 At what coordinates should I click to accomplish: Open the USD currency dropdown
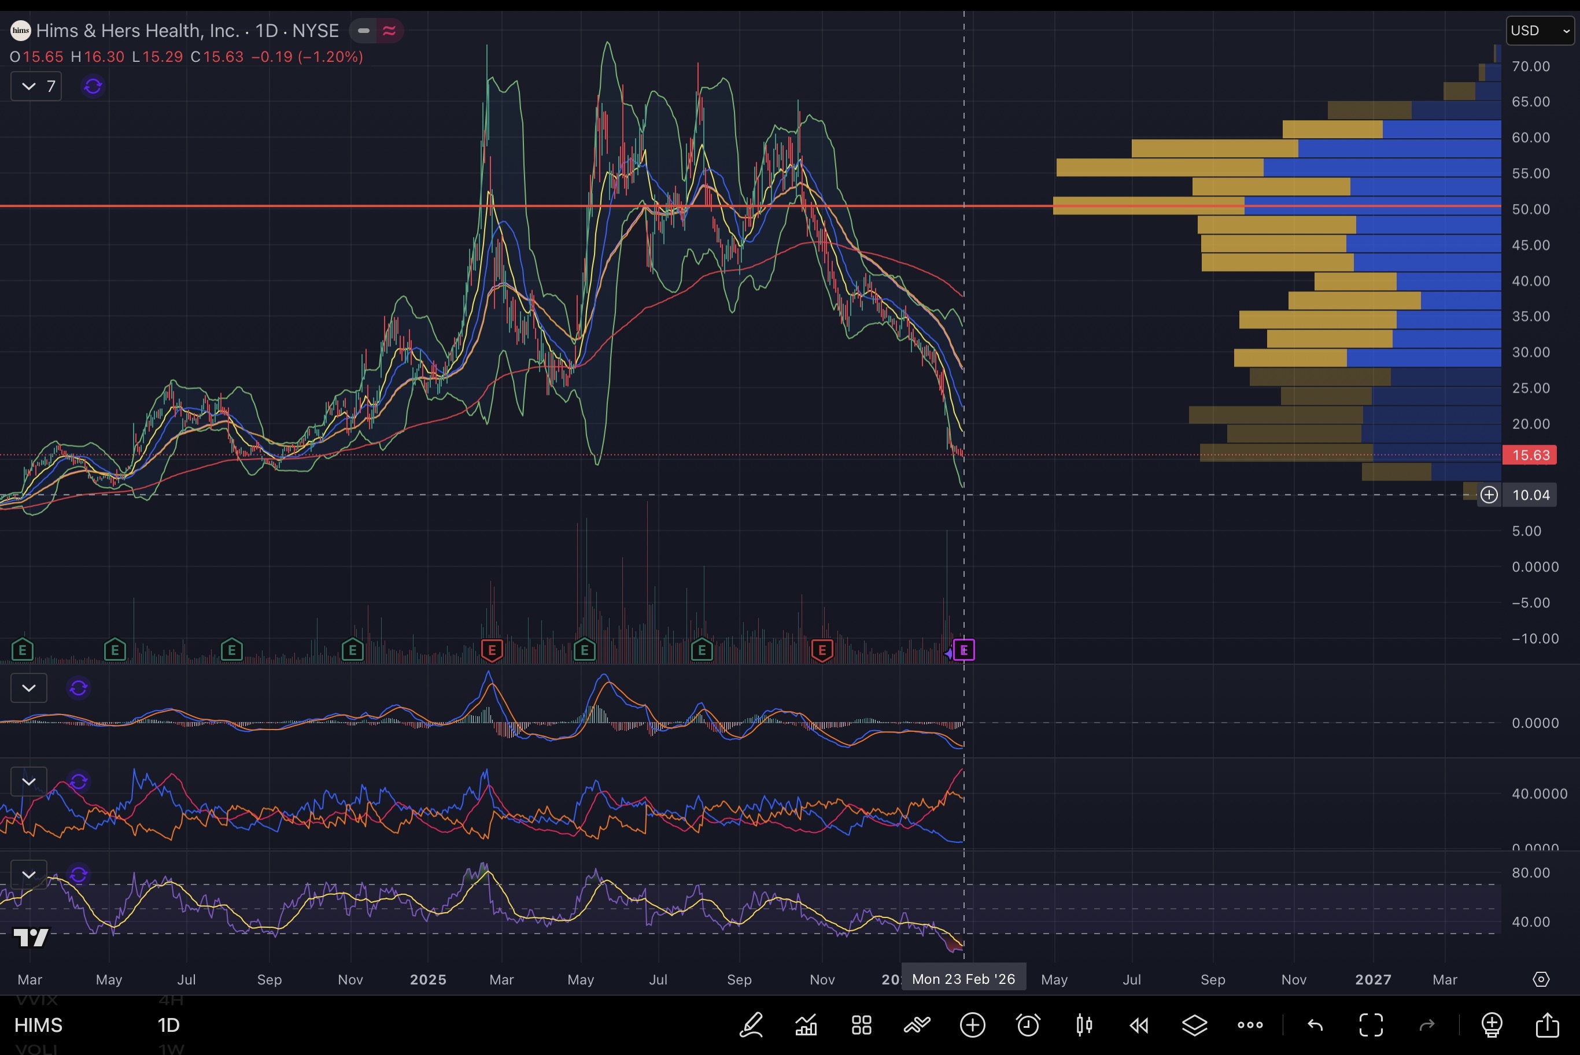coord(1540,30)
